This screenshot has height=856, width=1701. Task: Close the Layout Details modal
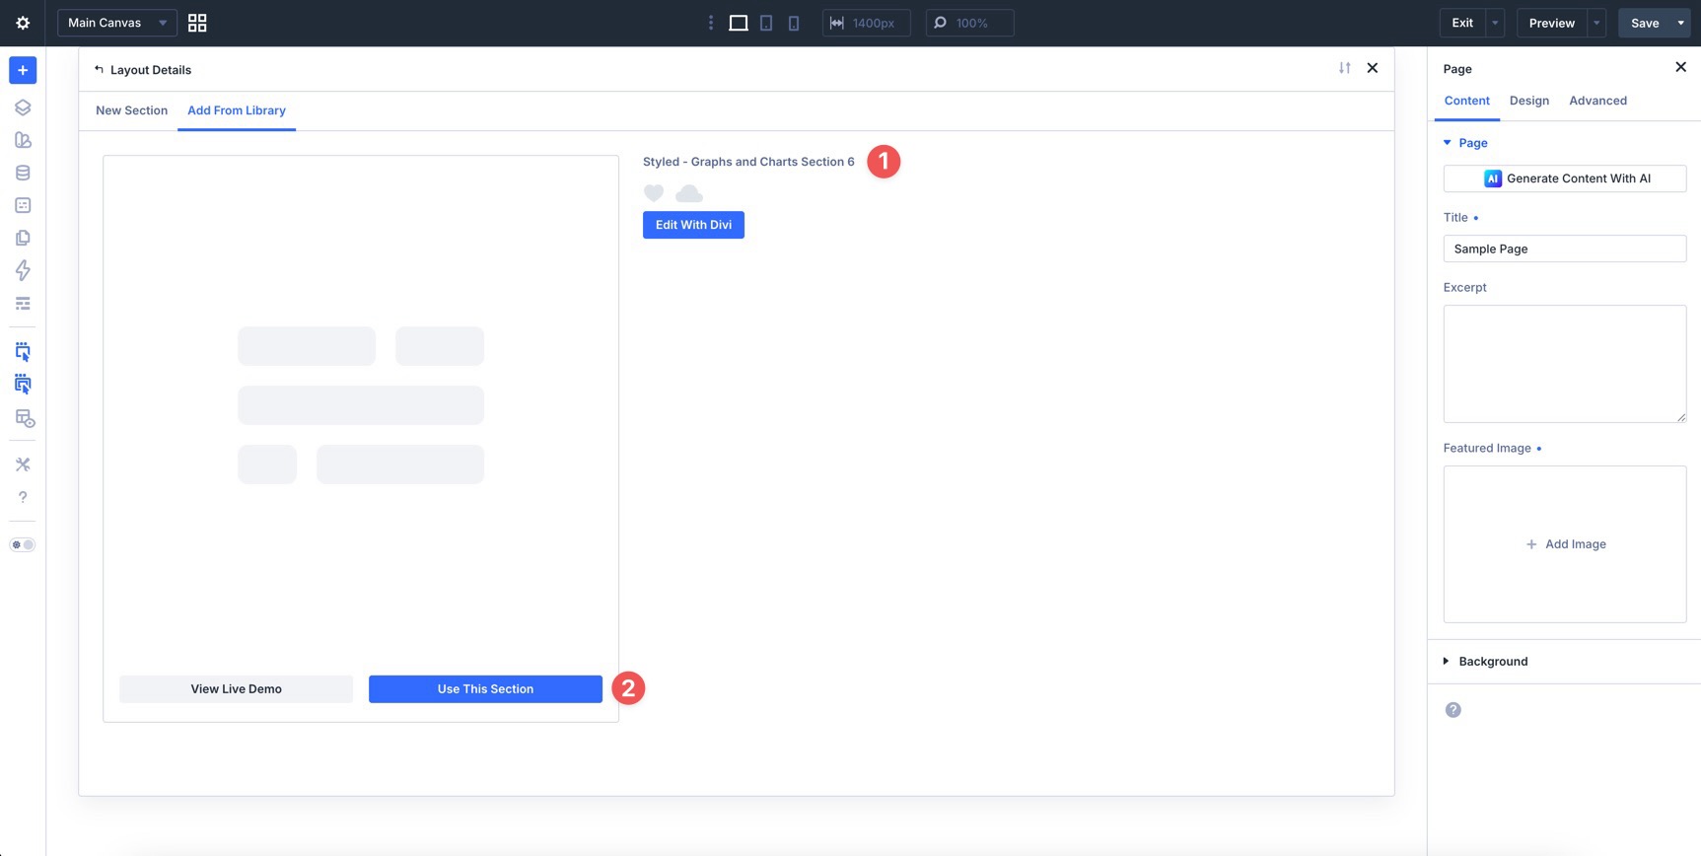coord(1372,68)
